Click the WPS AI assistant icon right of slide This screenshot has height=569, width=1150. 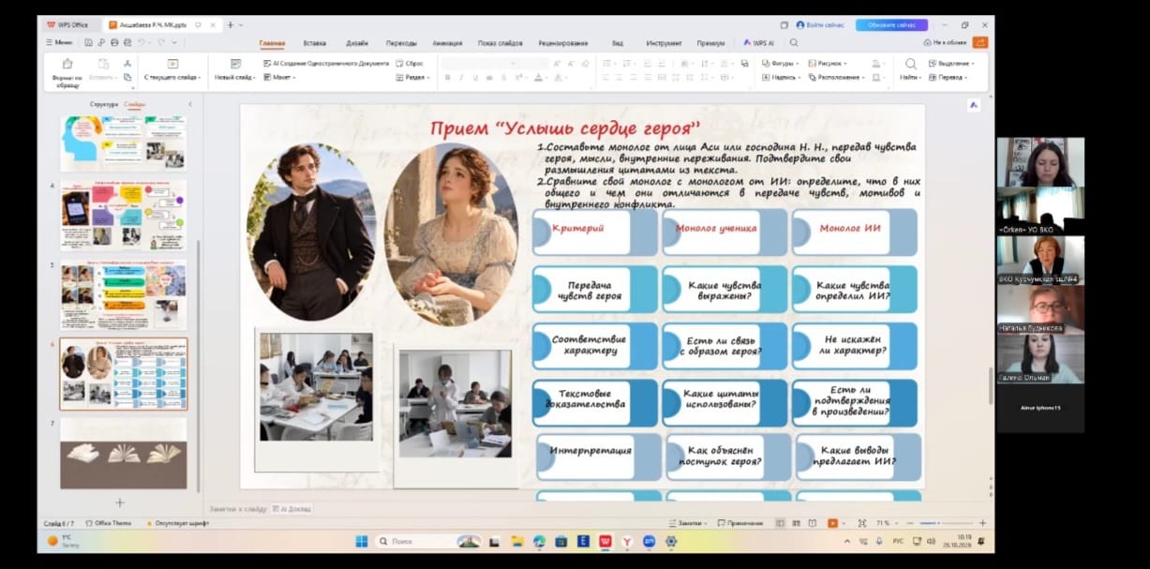(973, 106)
